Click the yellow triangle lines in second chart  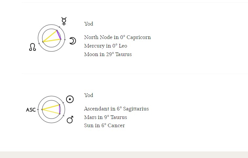tap(51, 109)
